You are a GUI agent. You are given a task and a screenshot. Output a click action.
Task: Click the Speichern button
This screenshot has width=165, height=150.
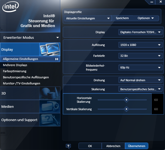[x=122, y=18]
